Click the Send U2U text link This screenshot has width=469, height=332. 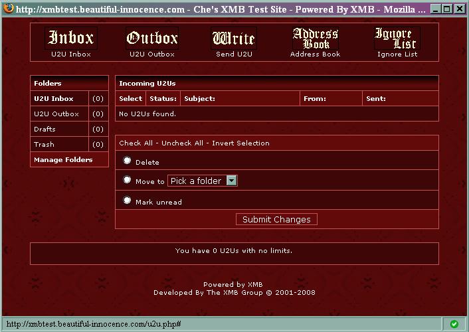click(234, 54)
